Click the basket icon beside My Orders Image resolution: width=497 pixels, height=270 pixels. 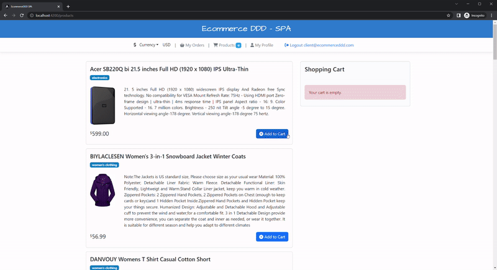(182, 45)
